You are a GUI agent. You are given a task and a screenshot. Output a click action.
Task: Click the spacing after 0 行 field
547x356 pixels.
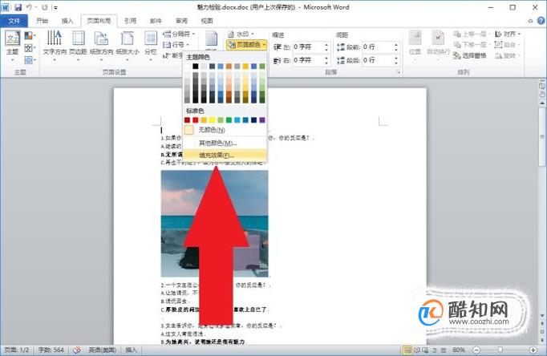[378, 60]
